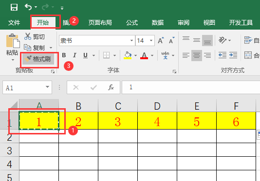Click the merge cells icon
This screenshot has width=260, height=181.
pos(248,55)
